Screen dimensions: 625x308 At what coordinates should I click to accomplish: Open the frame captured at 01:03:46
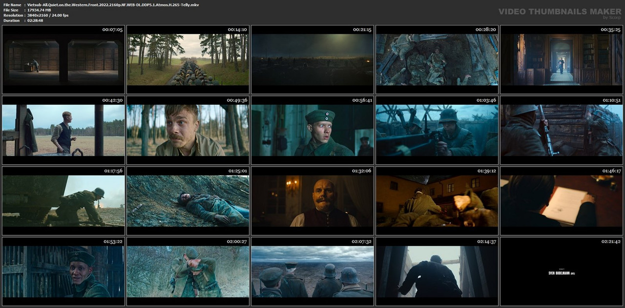pos(437,130)
